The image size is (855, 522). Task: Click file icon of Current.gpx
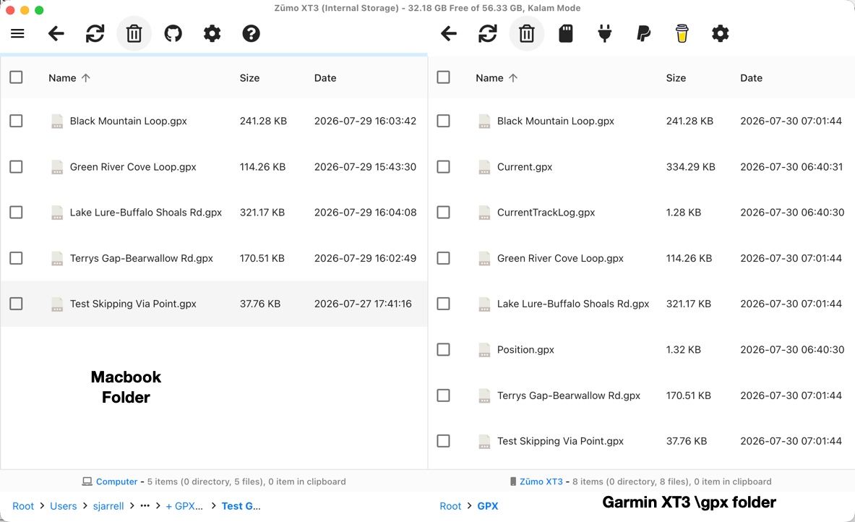[484, 167]
